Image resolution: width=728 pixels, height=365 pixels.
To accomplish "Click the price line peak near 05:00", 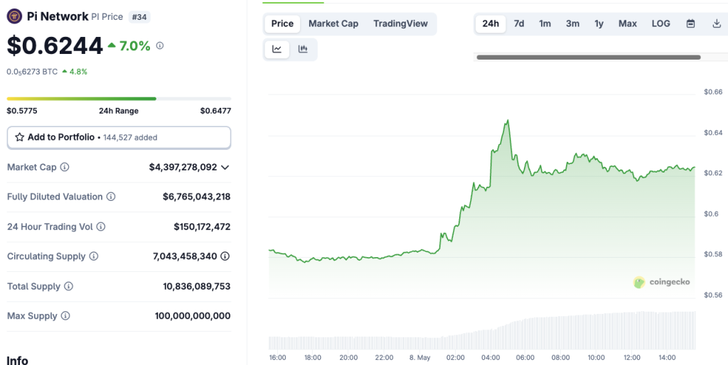I will click(x=508, y=121).
